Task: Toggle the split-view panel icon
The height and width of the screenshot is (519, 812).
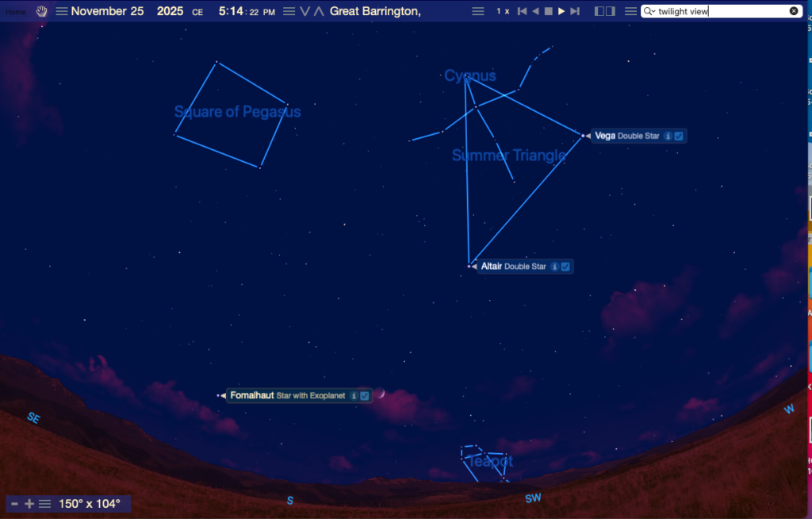Action: [604, 11]
